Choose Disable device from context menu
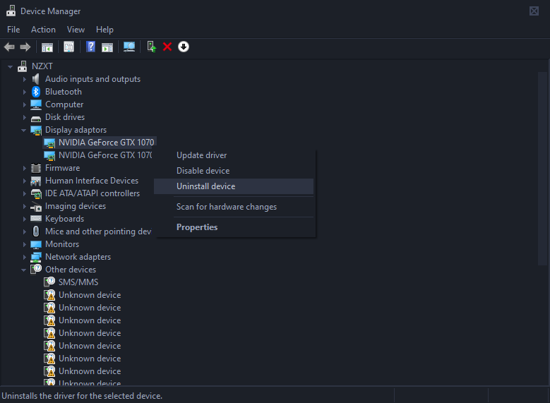Screen dimensions: 550x403 (x=234, y=171)
